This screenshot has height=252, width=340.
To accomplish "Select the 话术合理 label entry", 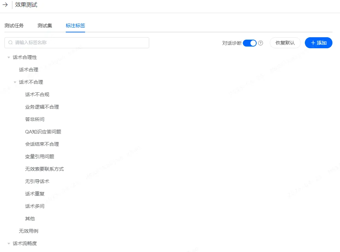I will tap(29, 70).
